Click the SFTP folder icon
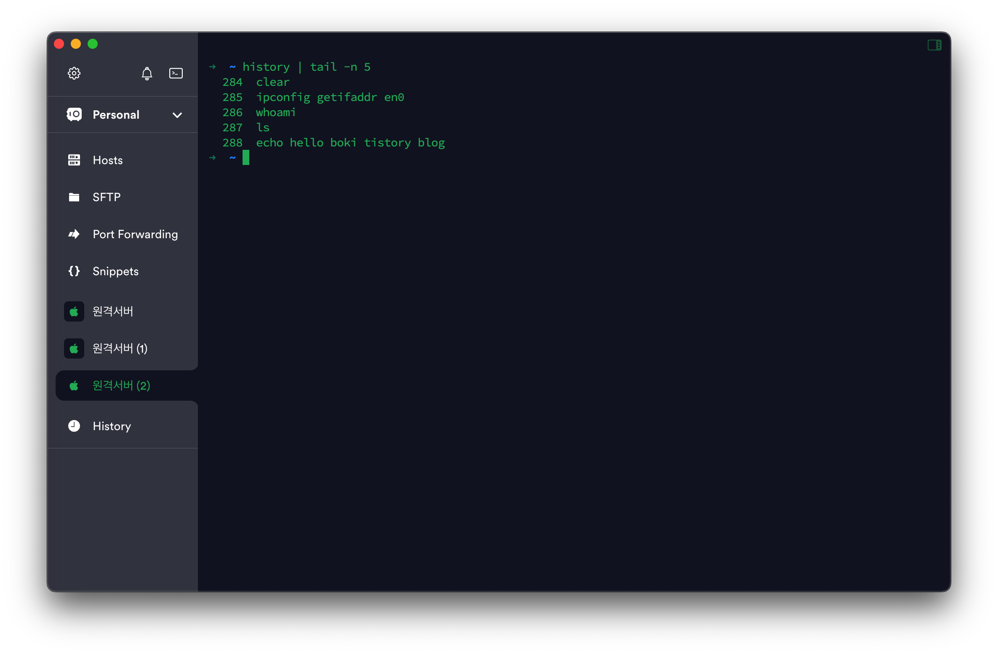The width and height of the screenshot is (998, 654). (74, 197)
